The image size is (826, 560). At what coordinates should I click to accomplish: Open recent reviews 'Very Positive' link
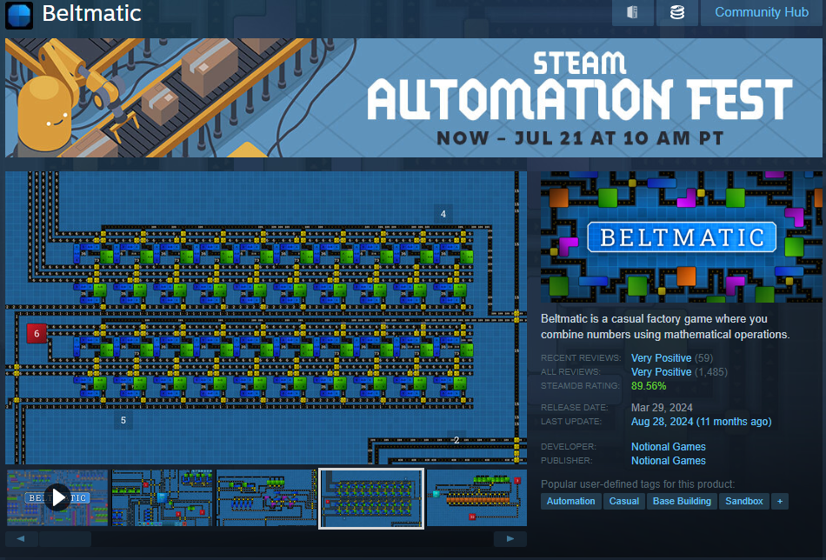(661, 358)
